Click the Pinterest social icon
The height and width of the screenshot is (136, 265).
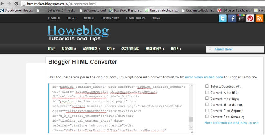(250, 18)
